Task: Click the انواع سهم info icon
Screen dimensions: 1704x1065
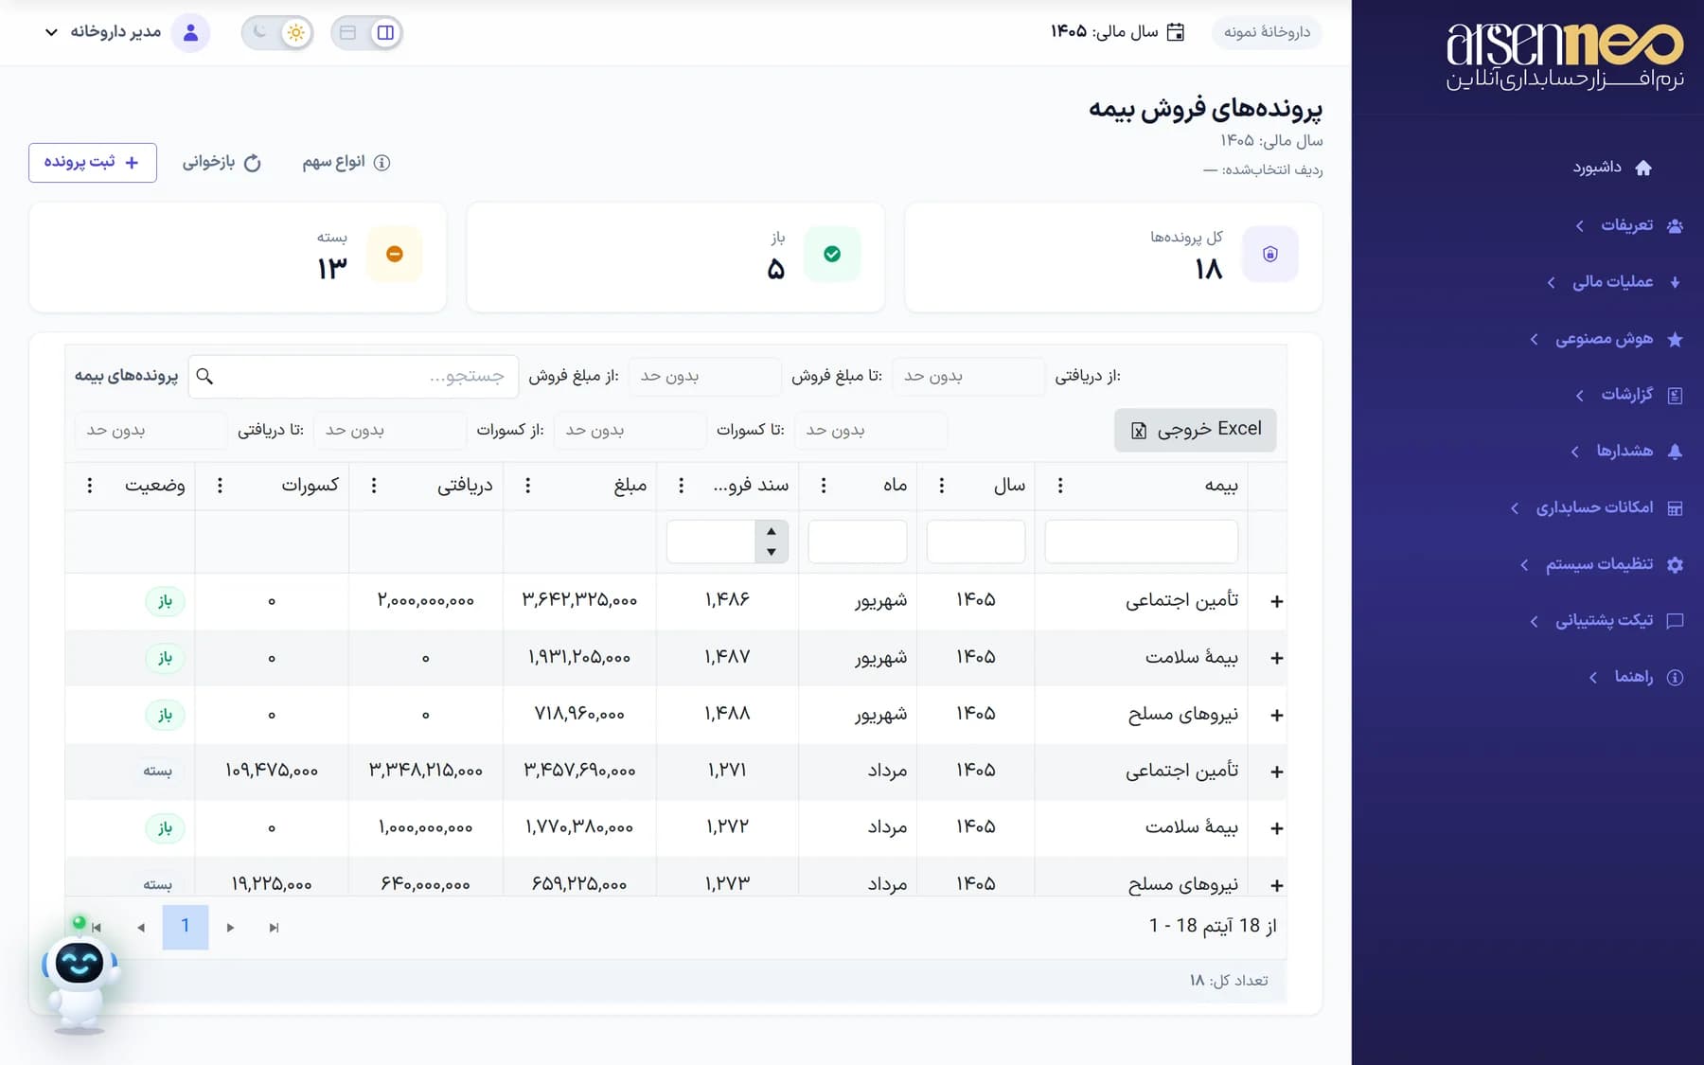Action: [382, 163]
